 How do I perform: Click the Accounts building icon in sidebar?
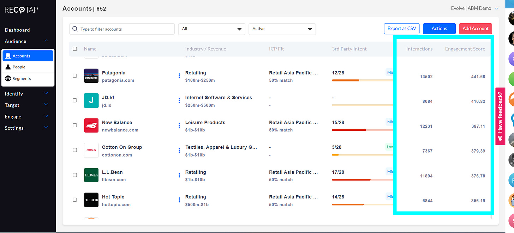[x=8, y=56]
